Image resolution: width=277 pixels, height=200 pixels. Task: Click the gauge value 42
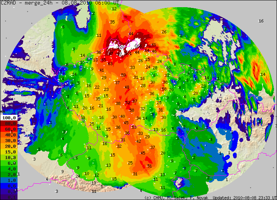click(x=138, y=141)
